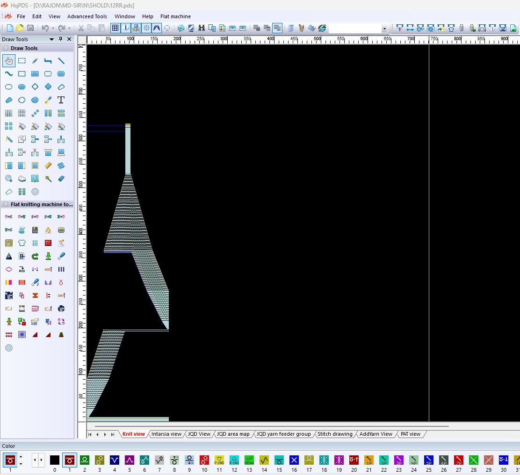Choose the eraser tool
Image resolution: width=520 pixels, height=475 pixels.
[61, 179]
